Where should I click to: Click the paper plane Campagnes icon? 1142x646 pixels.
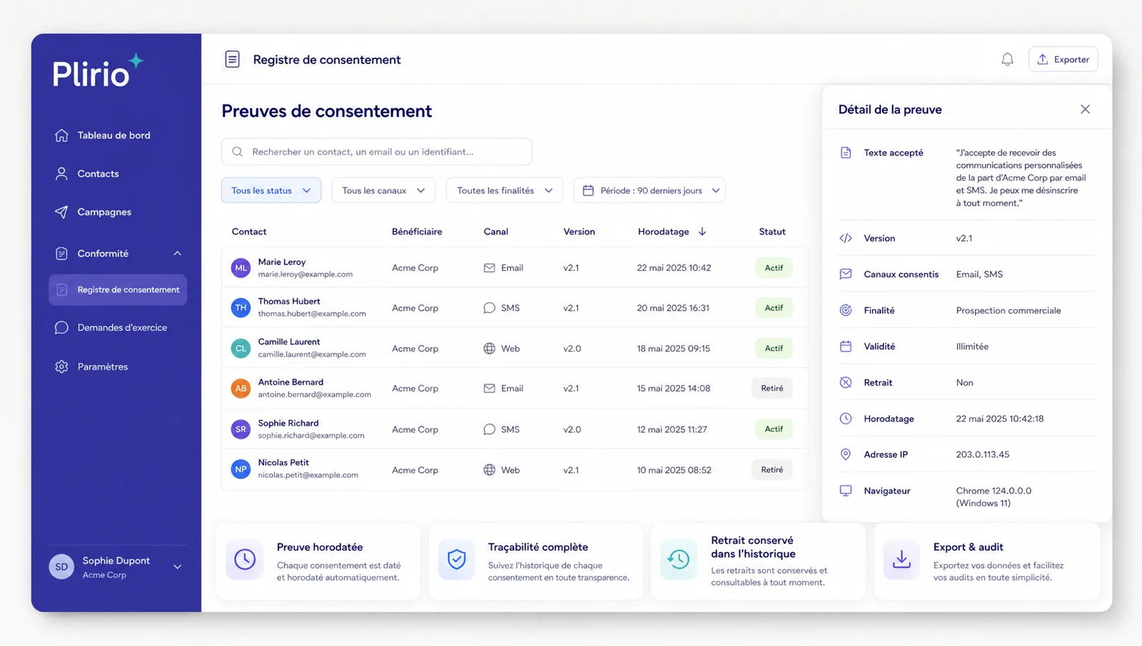click(61, 212)
